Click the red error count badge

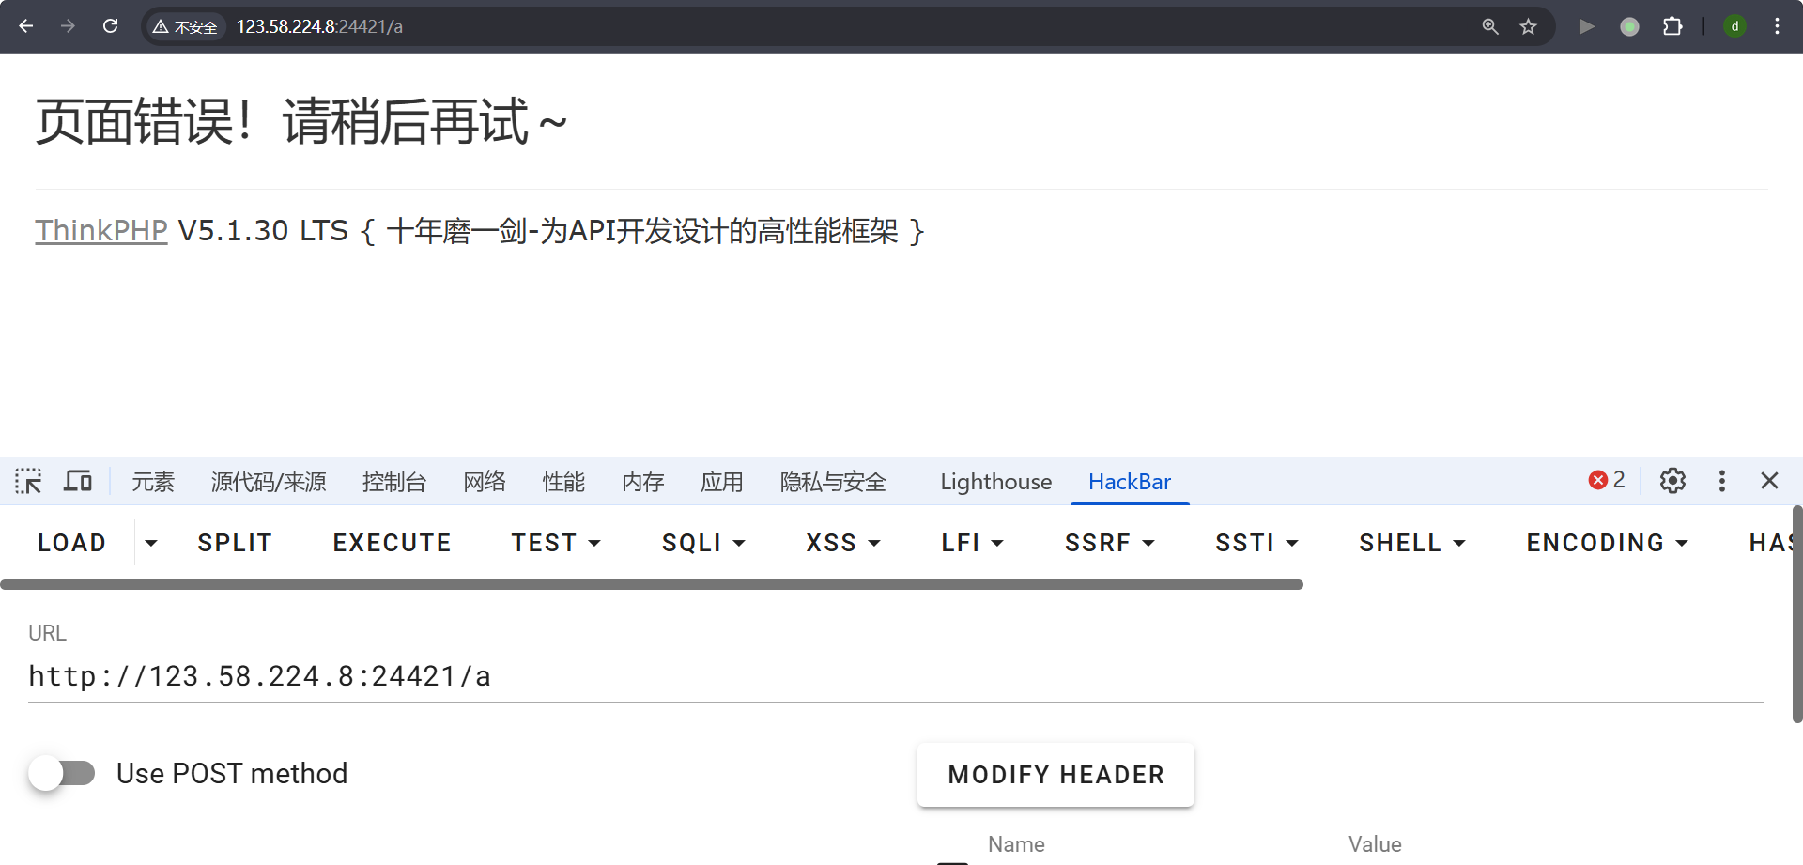coord(1607,481)
